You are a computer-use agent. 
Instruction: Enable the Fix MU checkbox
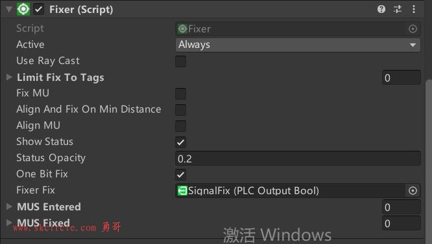[180, 94]
